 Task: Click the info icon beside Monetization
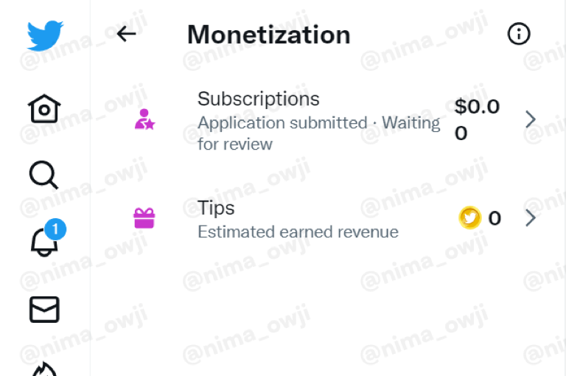pyautogui.click(x=519, y=34)
